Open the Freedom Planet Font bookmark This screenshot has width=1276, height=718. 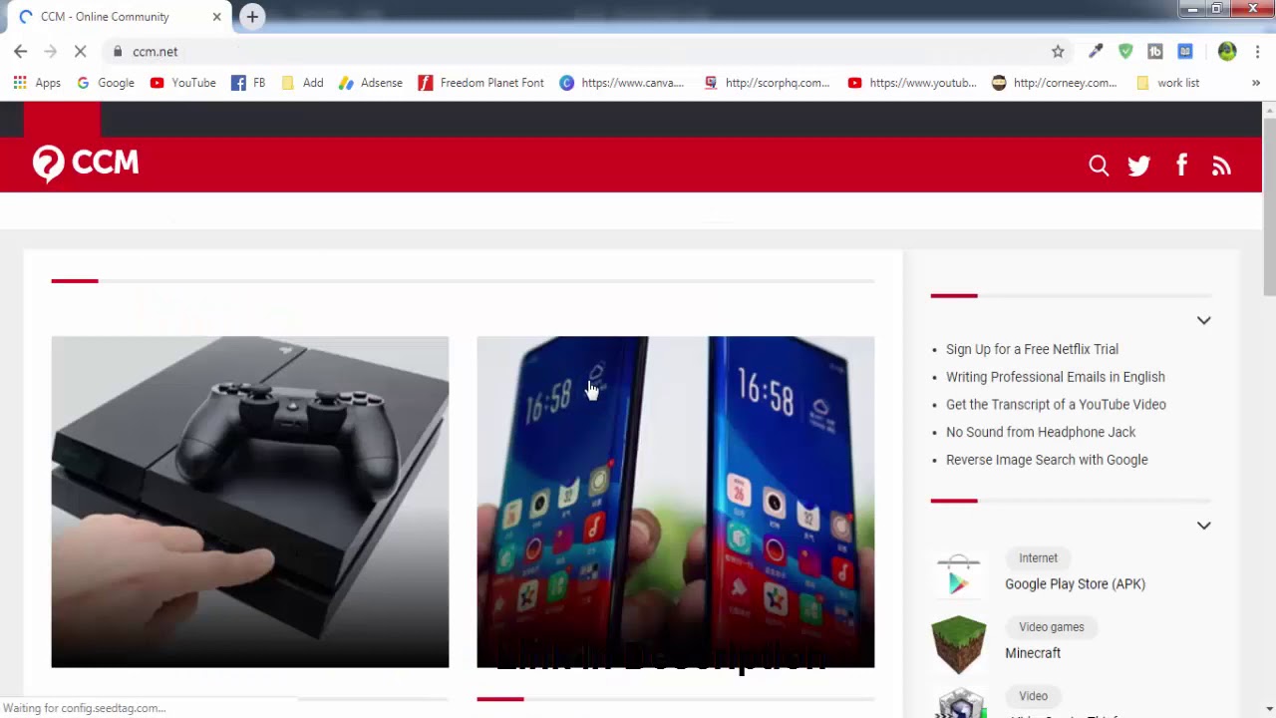(481, 83)
